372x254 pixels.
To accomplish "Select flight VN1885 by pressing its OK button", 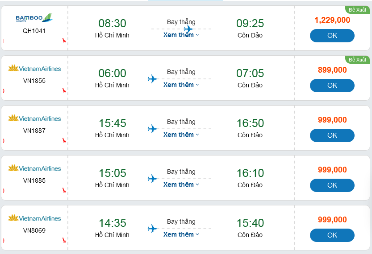I will [x=332, y=185].
